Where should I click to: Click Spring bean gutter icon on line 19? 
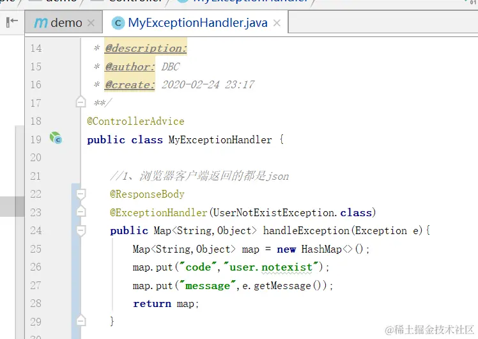56,138
